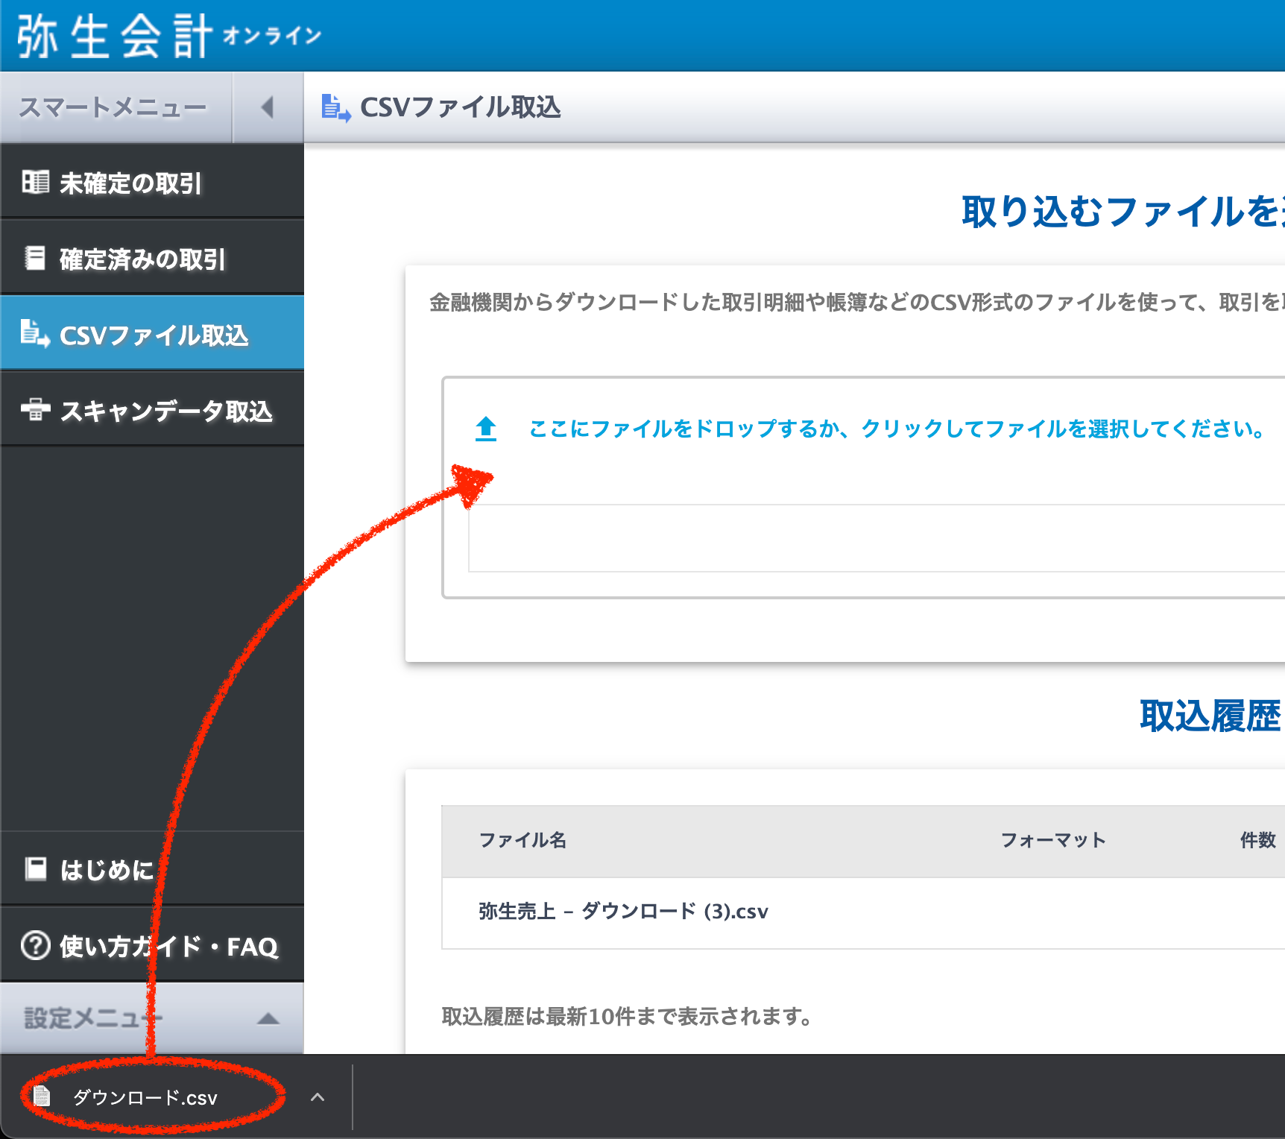This screenshot has width=1285, height=1139.
Task: Open help via the question mark FAQ icon
Action: (x=35, y=945)
